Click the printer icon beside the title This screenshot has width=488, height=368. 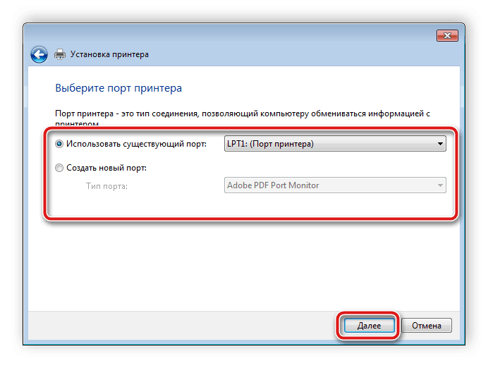[61, 54]
